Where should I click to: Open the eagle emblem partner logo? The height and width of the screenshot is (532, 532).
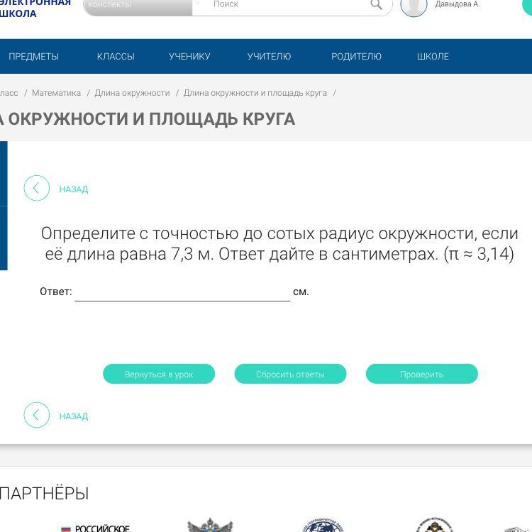coord(210,526)
